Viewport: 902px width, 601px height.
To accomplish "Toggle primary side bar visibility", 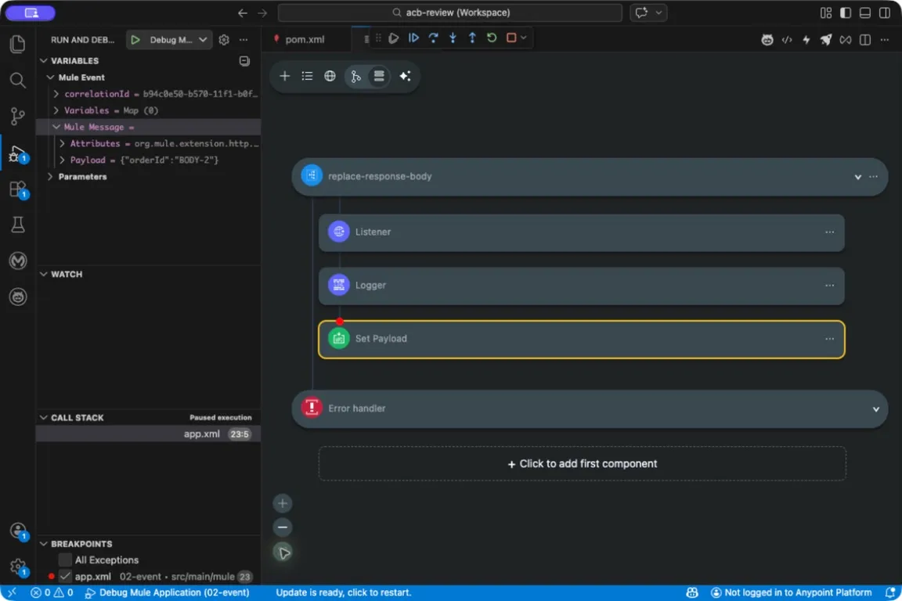I will click(x=845, y=13).
